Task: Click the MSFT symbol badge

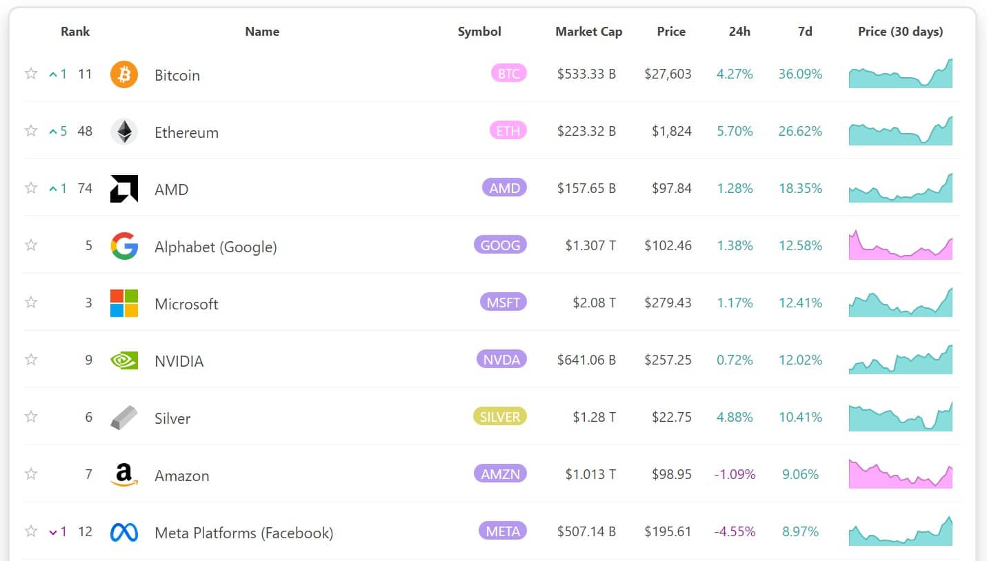Action: [x=503, y=302]
